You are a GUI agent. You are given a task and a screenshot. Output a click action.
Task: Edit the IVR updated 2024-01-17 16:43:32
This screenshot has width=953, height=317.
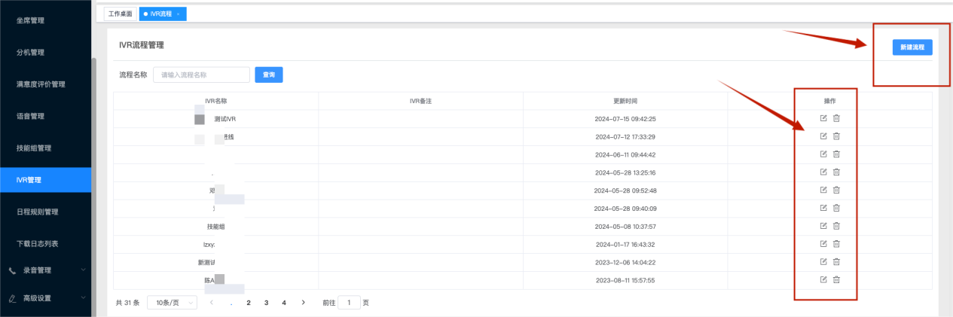pyautogui.click(x=823, y=244)
